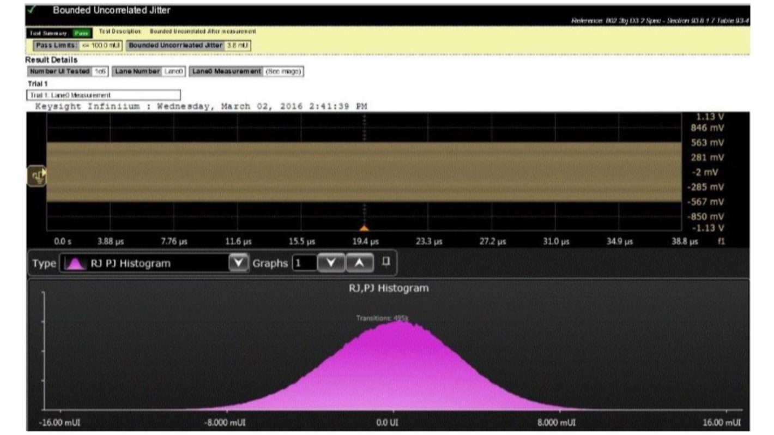Click the Bounded Uncorrelated Jitter 3.8 mUI value
This screenshot has width=774, height=435.
point(238,45)
